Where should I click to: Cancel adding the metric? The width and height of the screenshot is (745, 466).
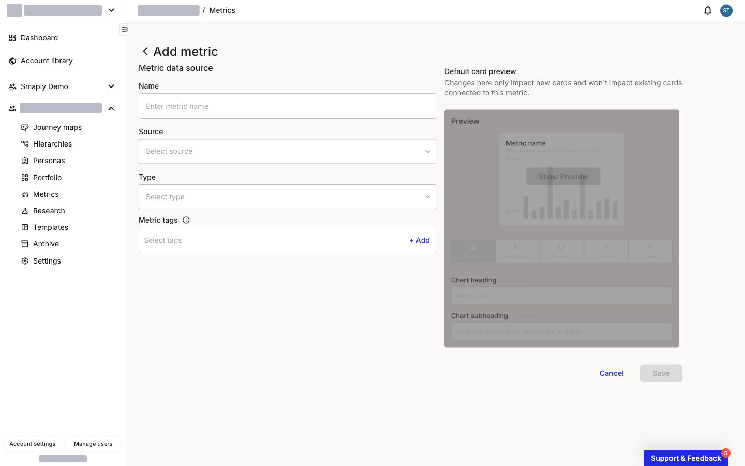[x=612, y=373]
